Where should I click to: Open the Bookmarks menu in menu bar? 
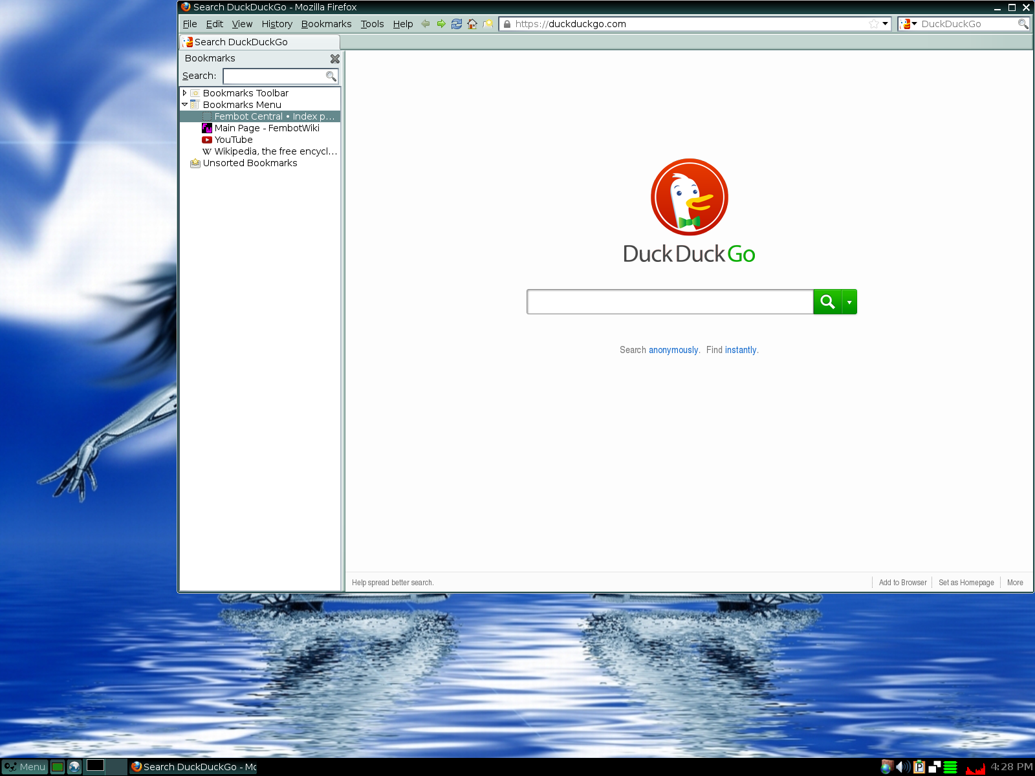pos(326,24)
